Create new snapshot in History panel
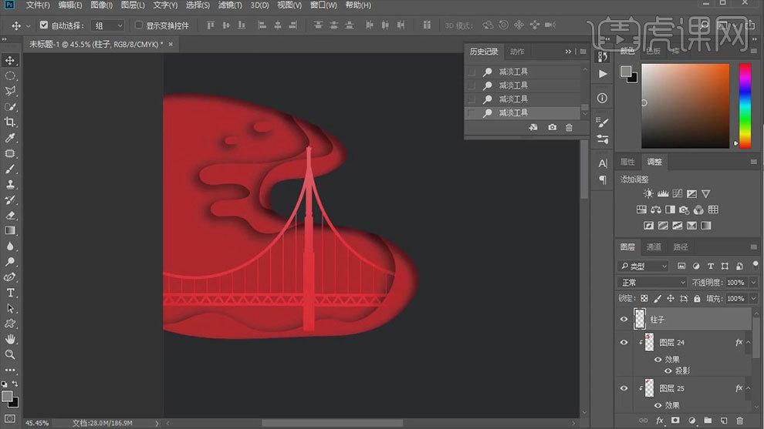The height and width of the screenshot is (429, 764). tap(552, 127)
